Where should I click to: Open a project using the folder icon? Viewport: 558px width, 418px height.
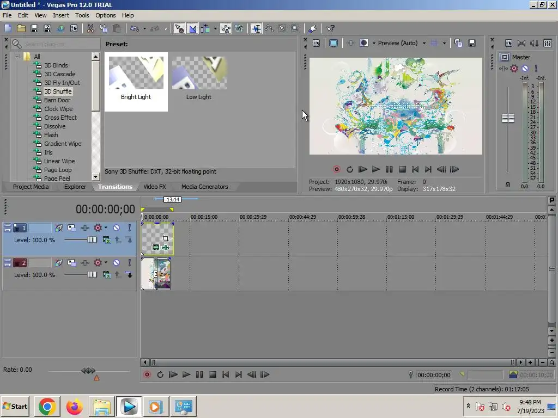21,28
